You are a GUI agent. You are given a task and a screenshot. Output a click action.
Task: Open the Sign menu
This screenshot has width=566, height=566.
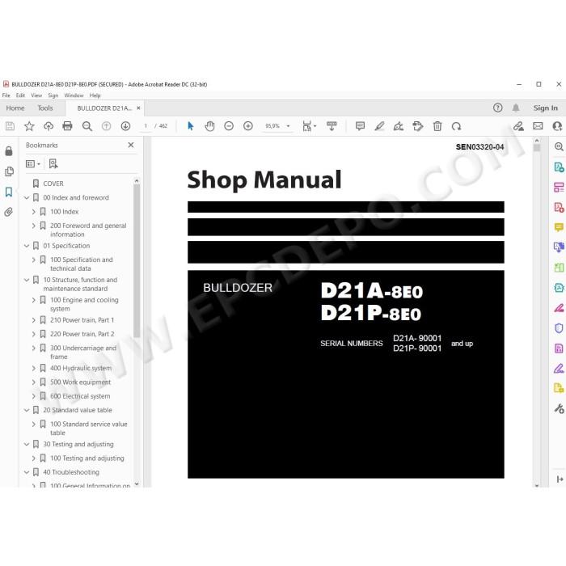[53, 95]
